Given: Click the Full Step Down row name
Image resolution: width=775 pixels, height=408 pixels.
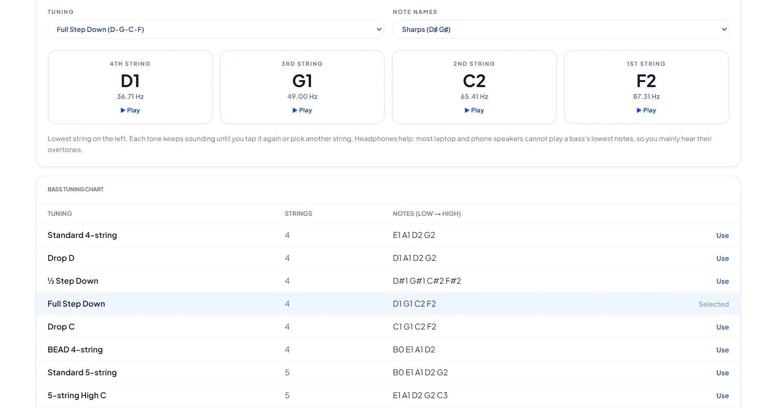Looking at the screenshot, I should tap(76, 304).
